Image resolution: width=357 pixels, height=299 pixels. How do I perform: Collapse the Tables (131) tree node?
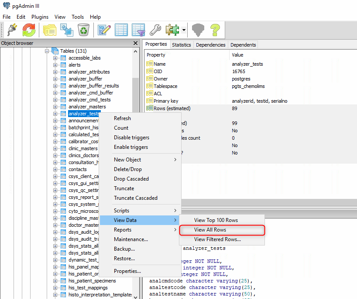[47, 51]
